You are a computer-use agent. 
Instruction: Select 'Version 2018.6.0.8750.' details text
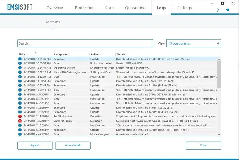click(x=129, y=63)
